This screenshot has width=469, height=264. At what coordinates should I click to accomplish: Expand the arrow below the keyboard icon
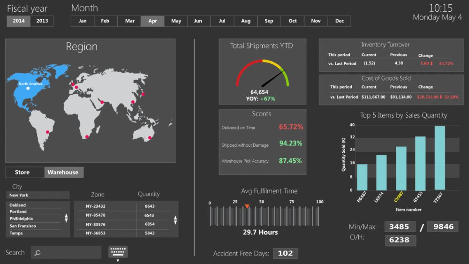pos(118,260)
